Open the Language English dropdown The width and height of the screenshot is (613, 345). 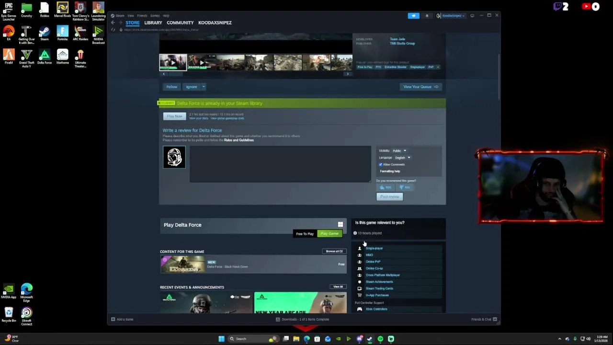[402, 158]
